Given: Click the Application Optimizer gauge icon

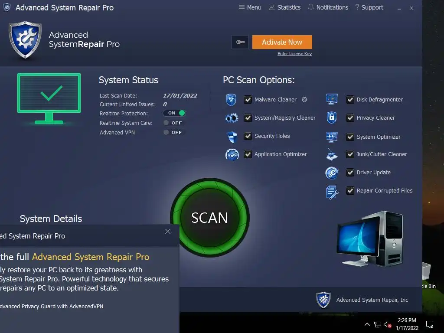Looking at the screenshot, I should point(232,155).
